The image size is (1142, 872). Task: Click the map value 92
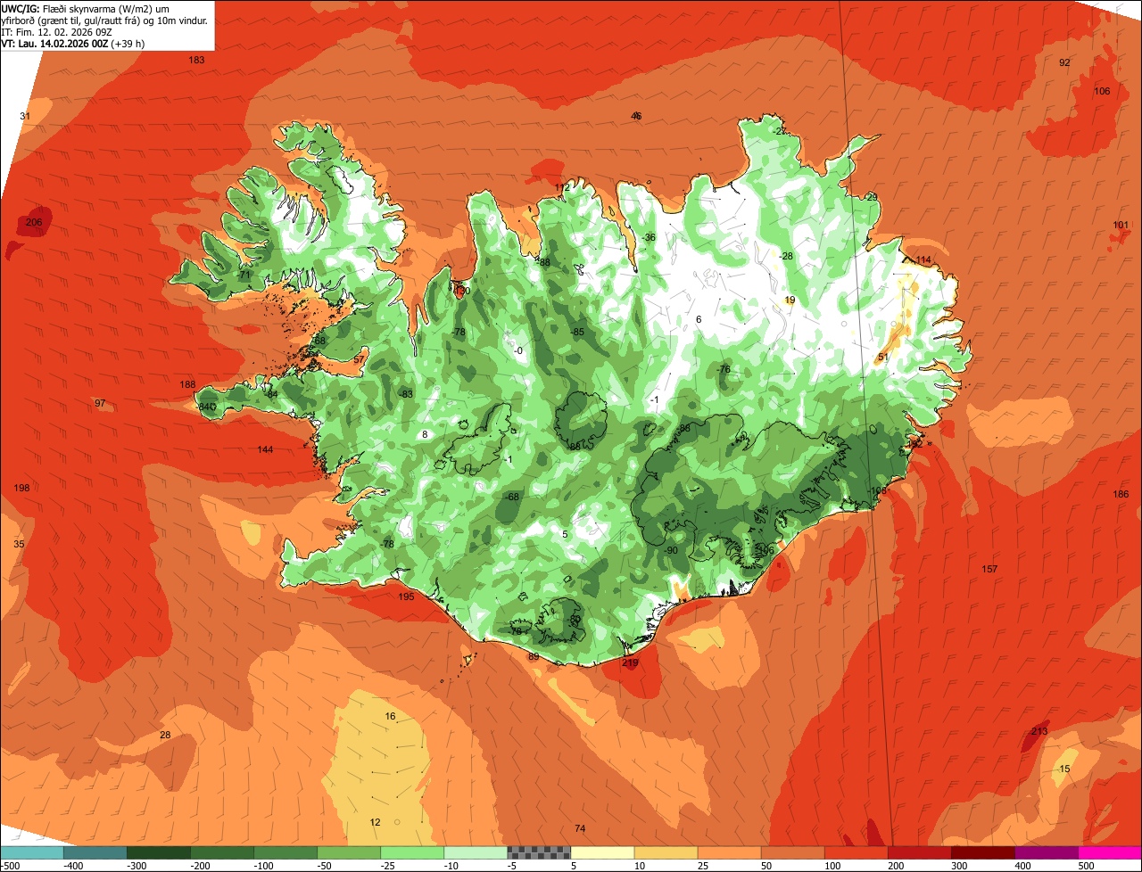tap(1064, 62)
